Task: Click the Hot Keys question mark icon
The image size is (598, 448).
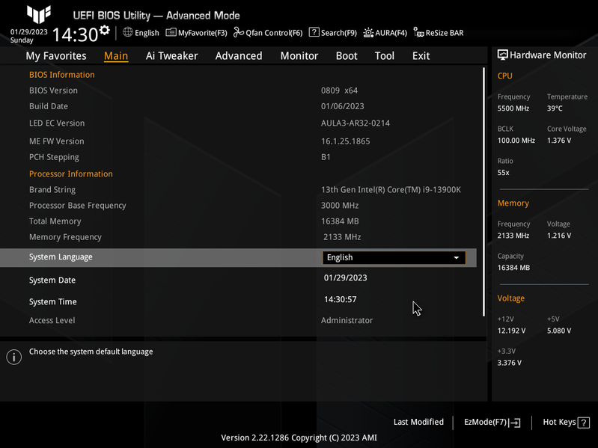Action: coord(584,423)
